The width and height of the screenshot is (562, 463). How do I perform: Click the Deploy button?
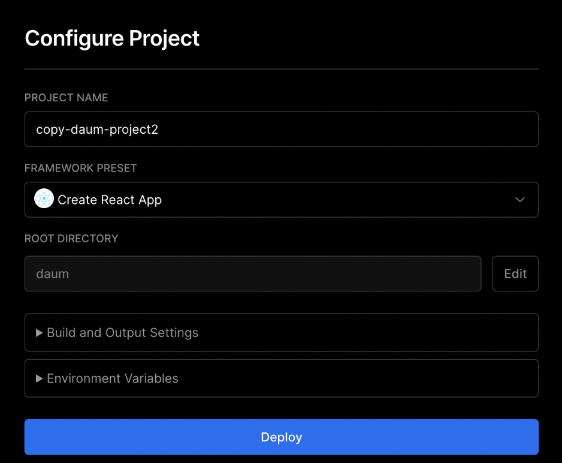click(x=282, y=437)
